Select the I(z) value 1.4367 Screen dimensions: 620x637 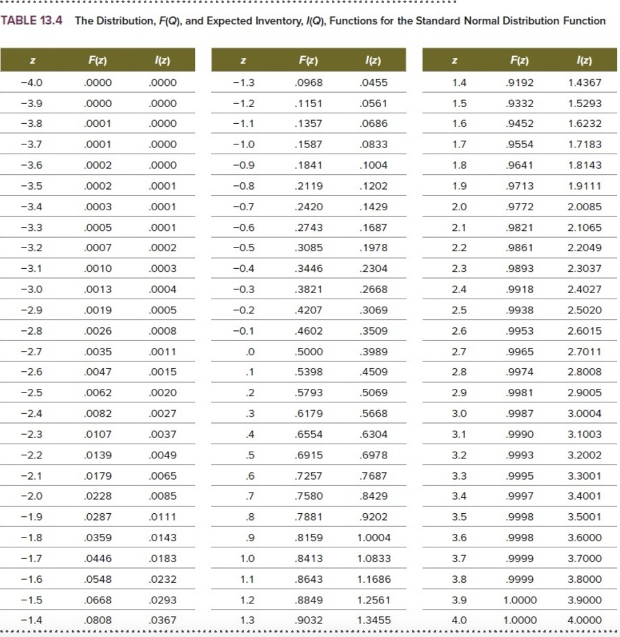585,83
